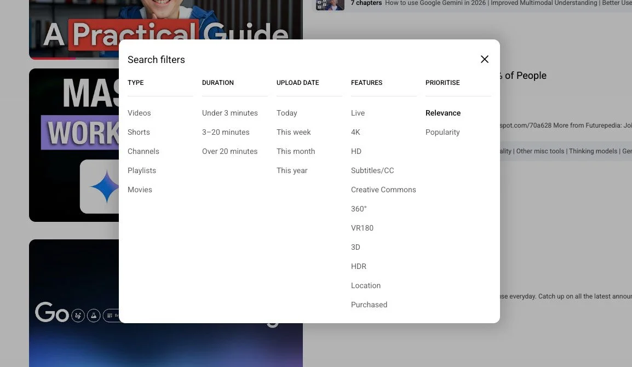
Task: Pick the 360° feature filter
Action: pos(359,209)
